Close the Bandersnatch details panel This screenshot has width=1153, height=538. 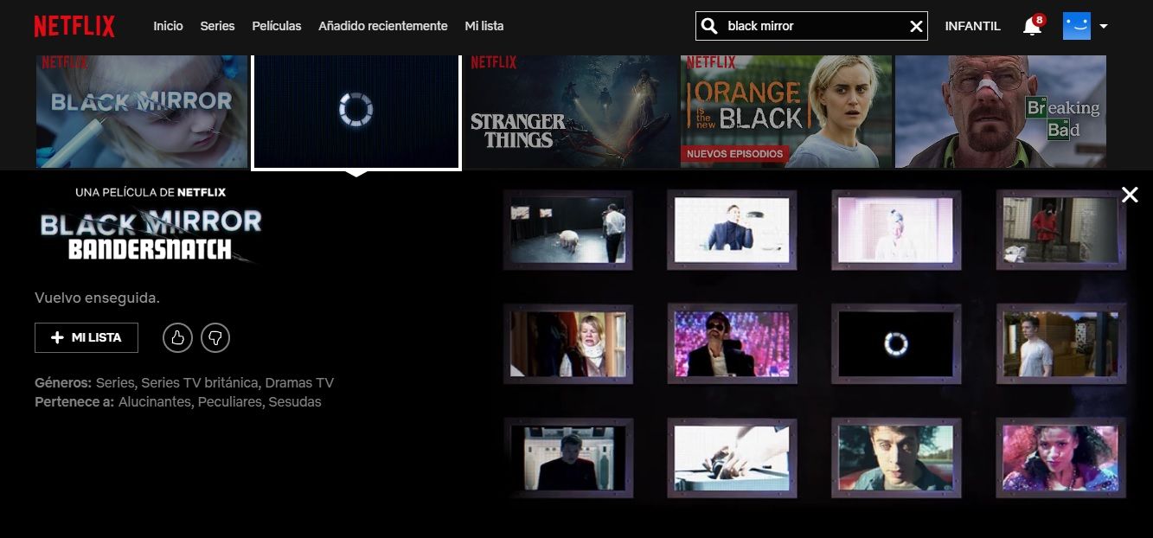(1130, 195)
